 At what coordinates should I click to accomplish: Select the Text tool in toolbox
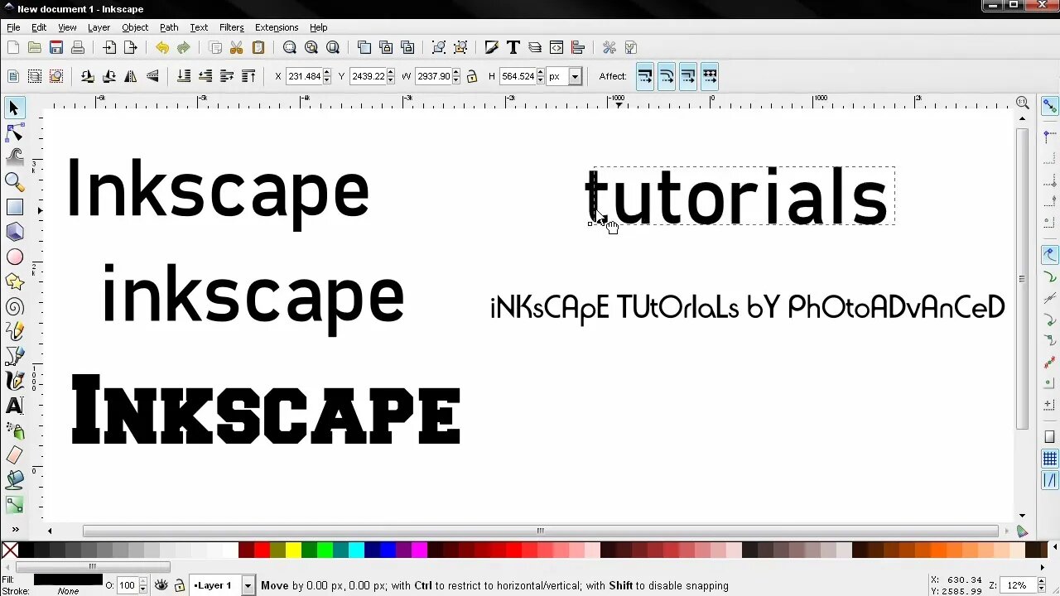click(x=14, y=406)
